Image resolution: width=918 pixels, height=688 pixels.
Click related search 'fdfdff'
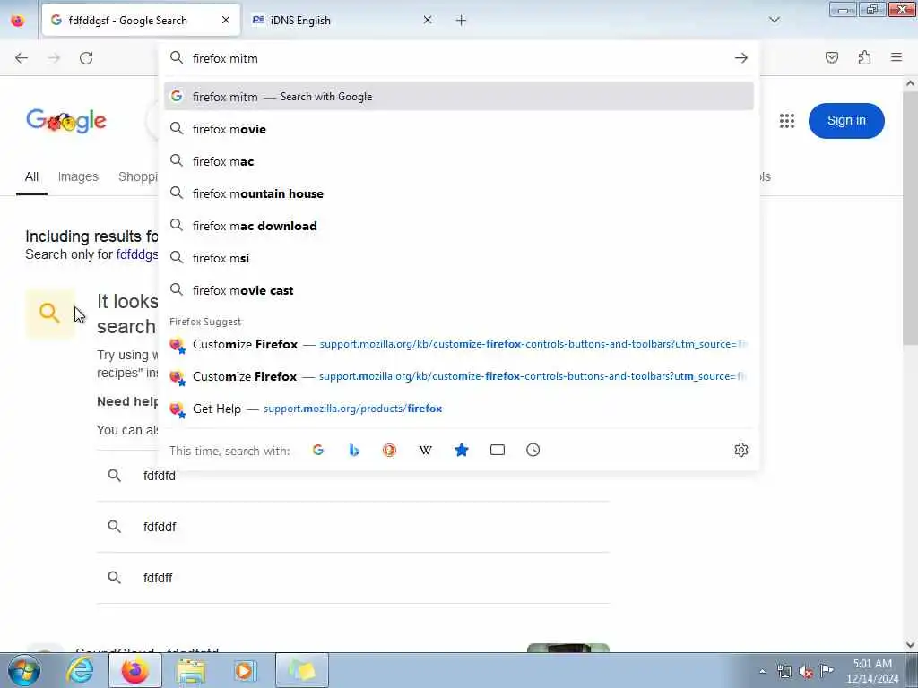click(x=353, y=578)
